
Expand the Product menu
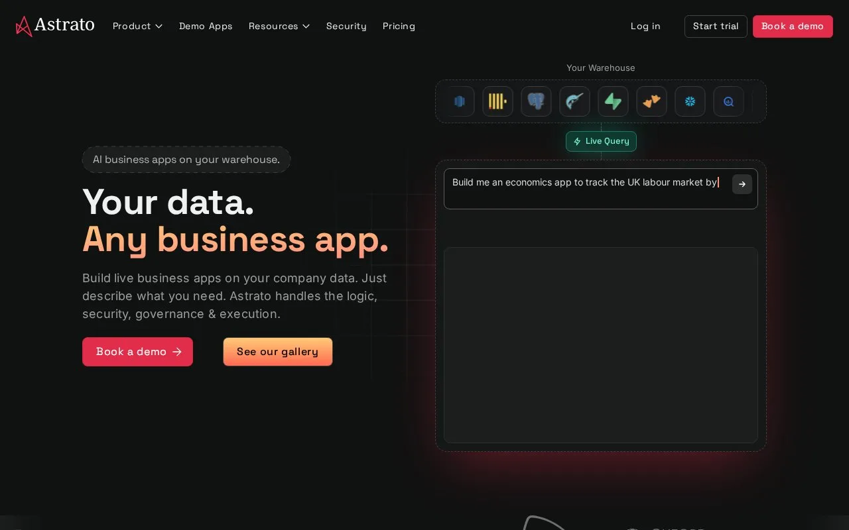(x=137, y=26)
